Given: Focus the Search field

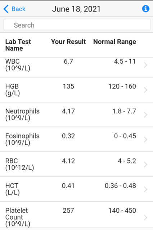Looking at the screenshot, I should tap(77, 25).
